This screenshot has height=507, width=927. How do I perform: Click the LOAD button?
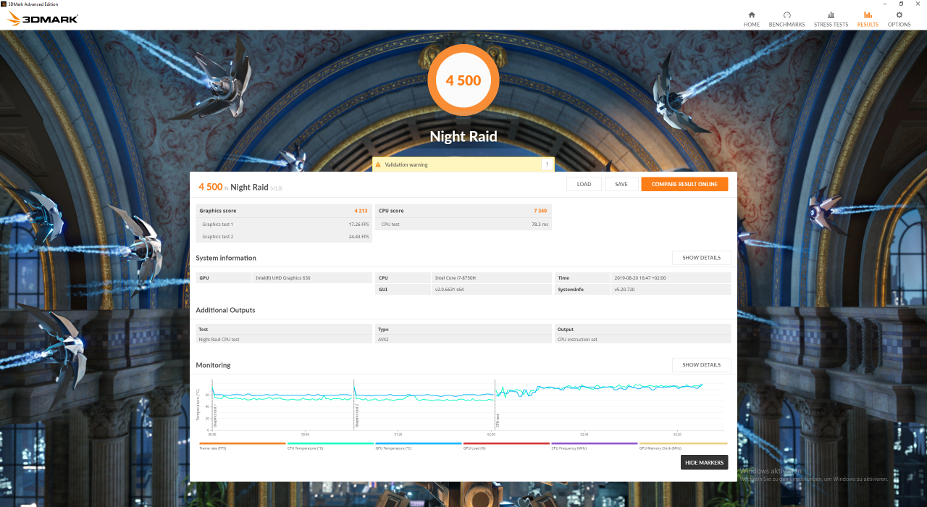point(584,184)
